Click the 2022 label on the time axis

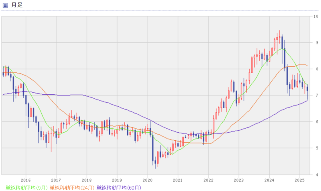coord(208,180)
